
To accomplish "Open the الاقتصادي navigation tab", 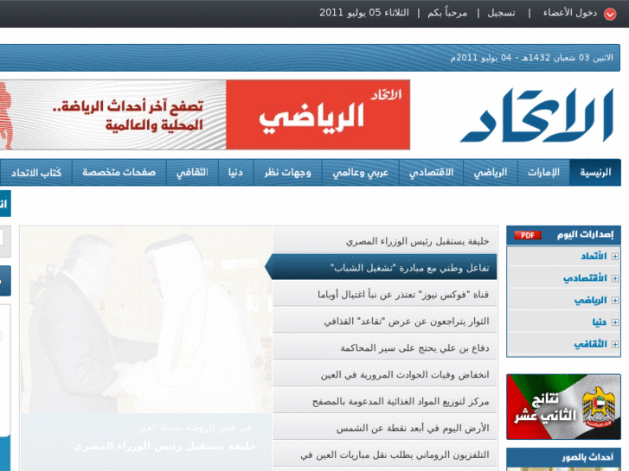I will (x=431, y=172).
